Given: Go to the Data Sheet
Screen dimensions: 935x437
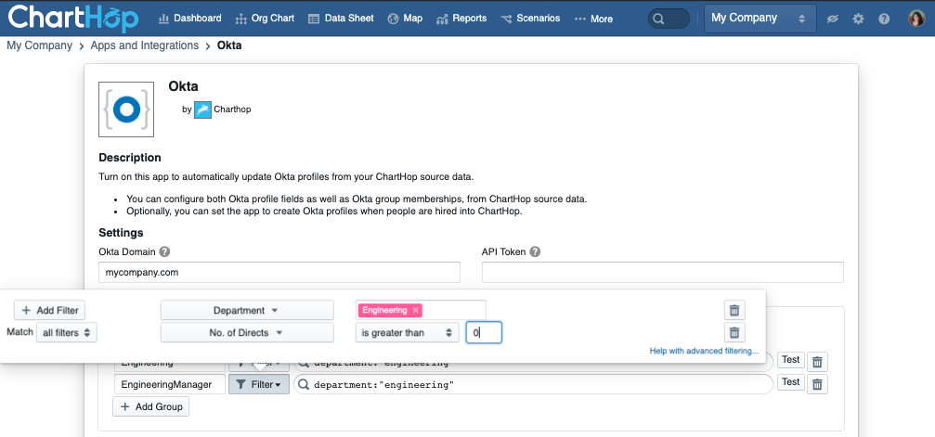Looking at the screenshot, I should (341, 19).
